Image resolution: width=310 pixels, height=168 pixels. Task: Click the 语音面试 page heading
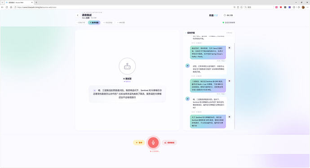pos(87,15)
